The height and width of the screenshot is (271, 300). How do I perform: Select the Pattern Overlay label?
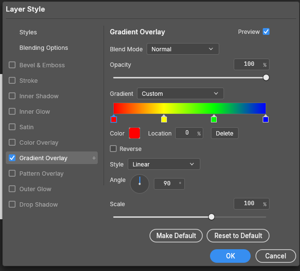pos(41,174)
